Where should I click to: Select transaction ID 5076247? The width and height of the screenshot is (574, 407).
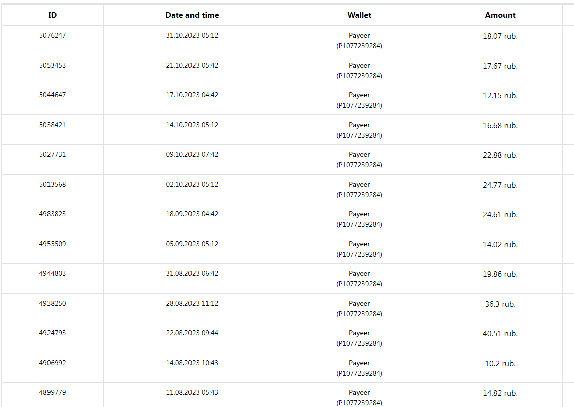pyautogui.click(x=52, y=36)
